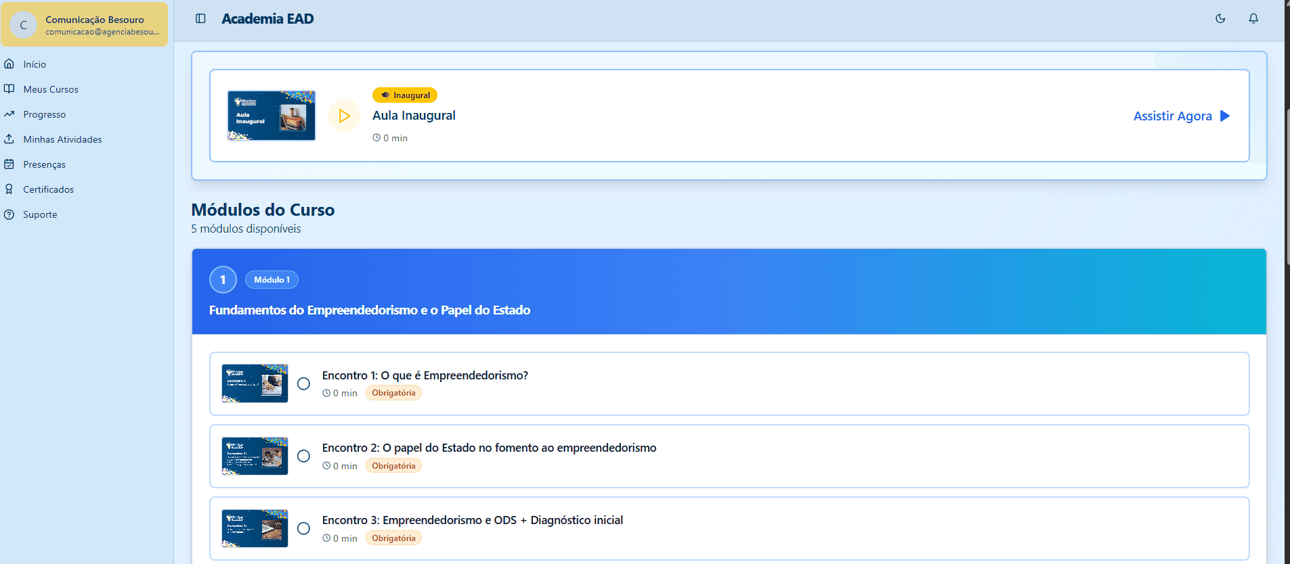Viewport: 1290px width, 564px height.
Task: Click the Início home icon
Action: click(x=9, y=64)
